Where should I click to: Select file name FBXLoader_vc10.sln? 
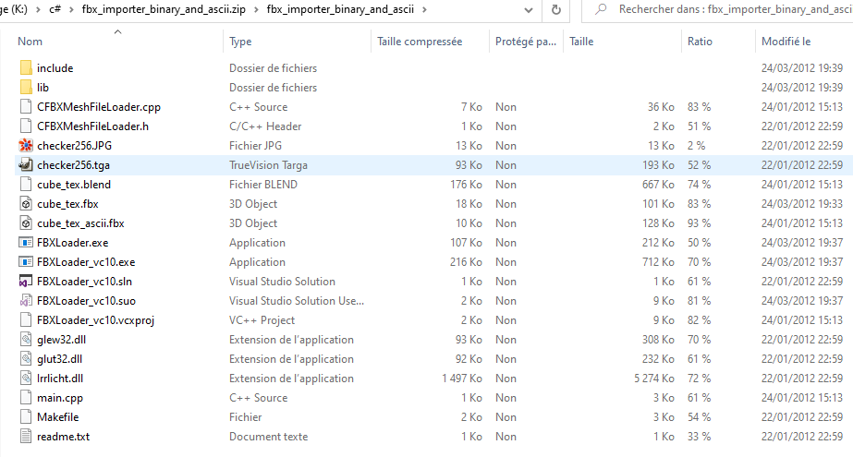(x=84, y=282)
